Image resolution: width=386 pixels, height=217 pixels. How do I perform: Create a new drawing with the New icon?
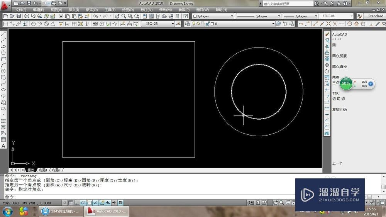tap(5, 16)
